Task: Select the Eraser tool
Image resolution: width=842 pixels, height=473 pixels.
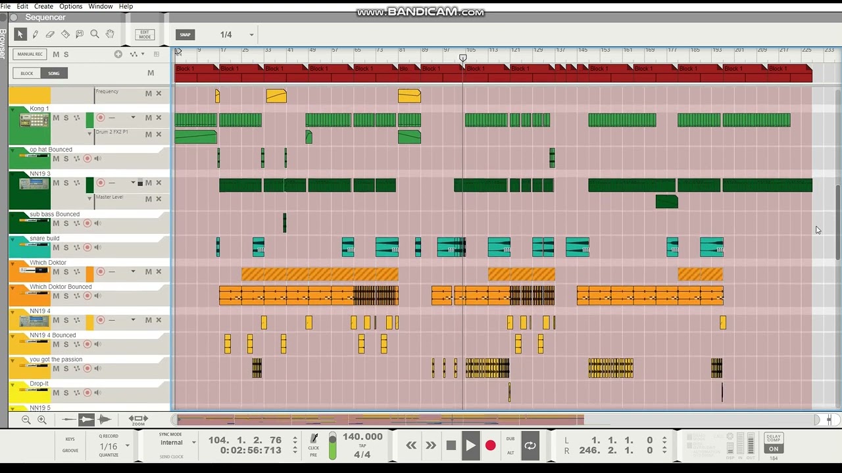Action: 50,34
